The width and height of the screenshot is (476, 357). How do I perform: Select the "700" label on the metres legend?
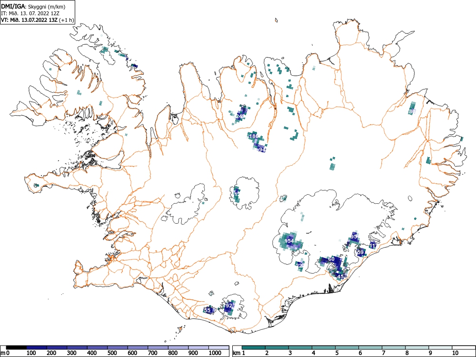[x=153, y=353]
